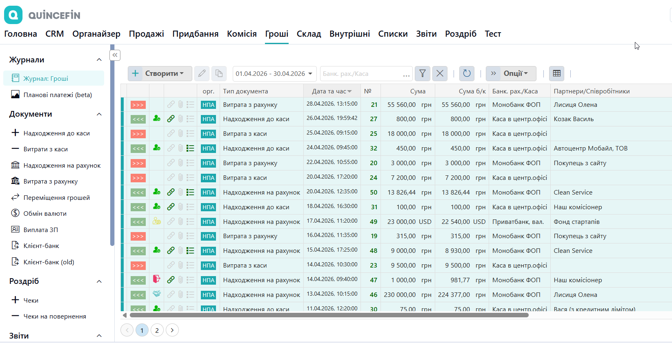The height and width of the screenshot is (343, 672).
Task: Open the Створити dropdown
Action: pyautogui.click(x=160, y=73)
